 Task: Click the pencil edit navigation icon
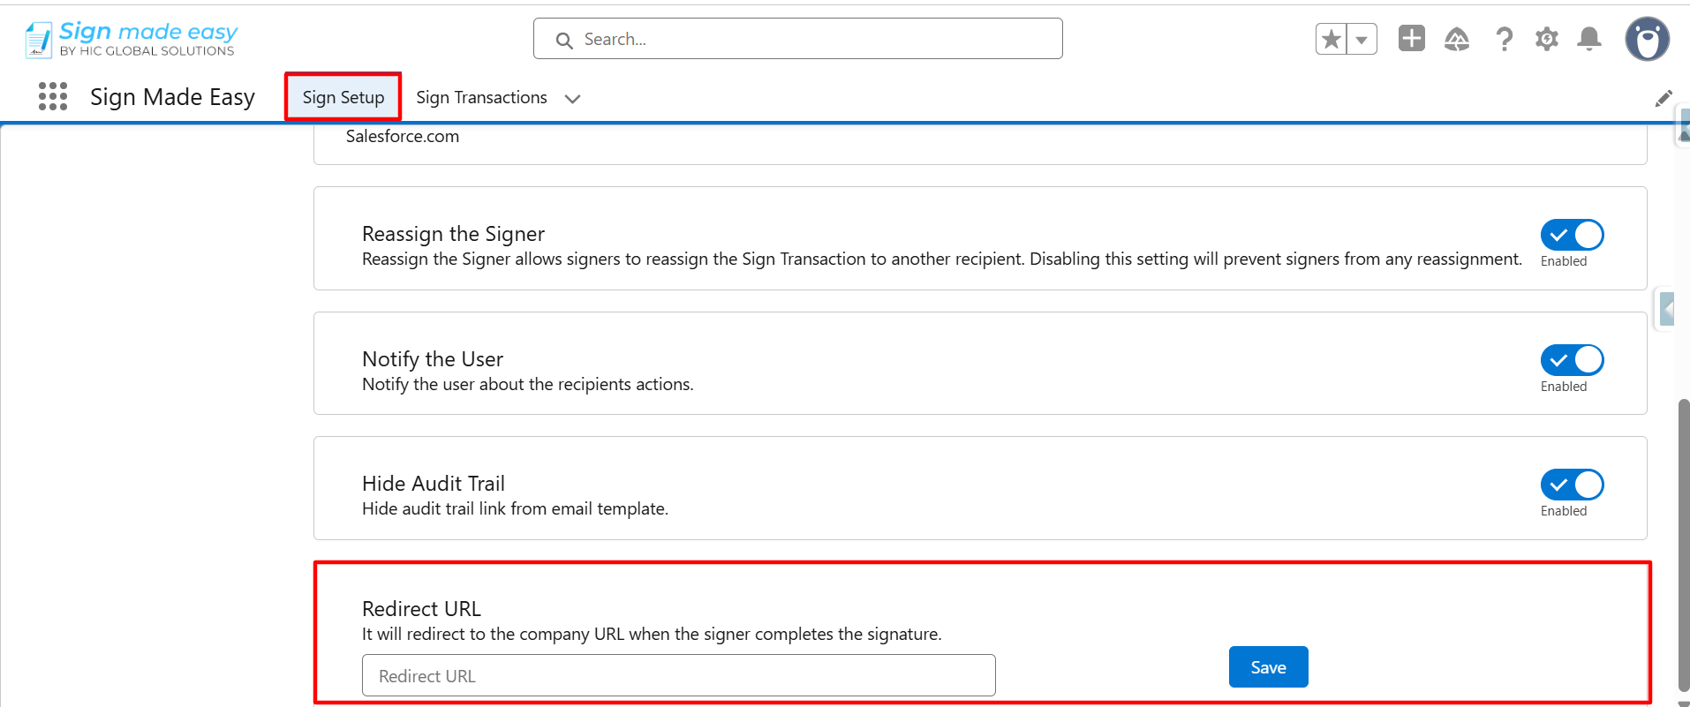[1664, 98]
